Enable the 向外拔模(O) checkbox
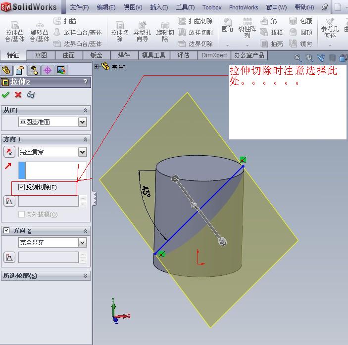348x345 pixels. [21, 215]
